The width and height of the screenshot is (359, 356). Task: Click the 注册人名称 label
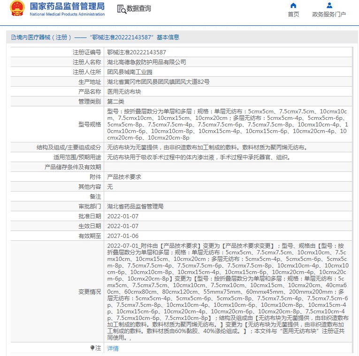point(87,62)
